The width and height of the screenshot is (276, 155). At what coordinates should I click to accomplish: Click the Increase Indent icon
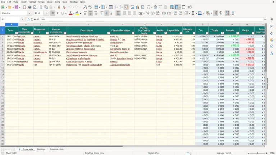click(175, 13)
